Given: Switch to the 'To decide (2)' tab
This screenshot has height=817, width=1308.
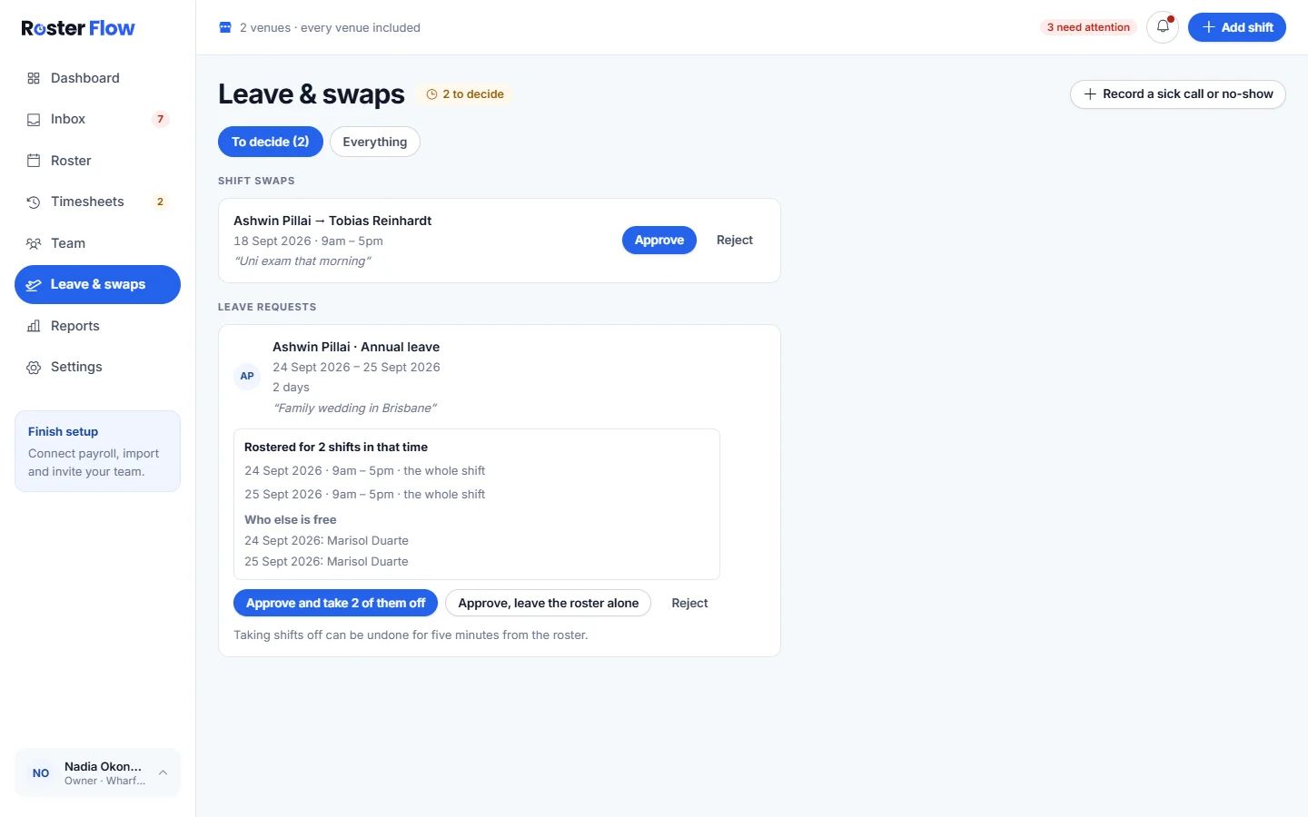Looking at the screenshot, I should click(271, 142).
